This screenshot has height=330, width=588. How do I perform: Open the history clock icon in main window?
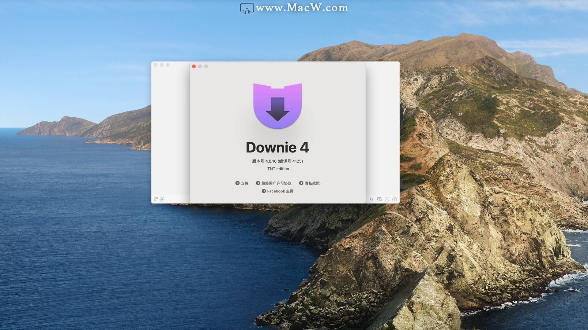click(387, 199)
